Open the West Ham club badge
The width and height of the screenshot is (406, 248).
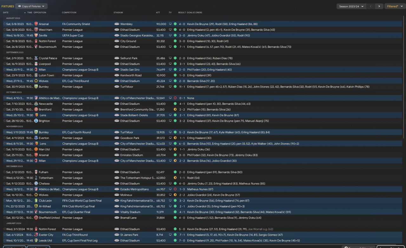36,30
